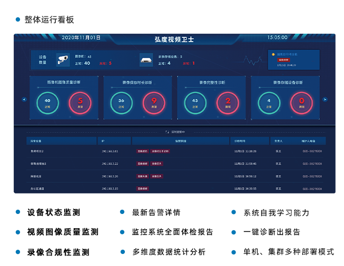Click the 监控系统全面体检报告 feature text
344x266 pixels.
pyautogui.click(x=172, y=232)
